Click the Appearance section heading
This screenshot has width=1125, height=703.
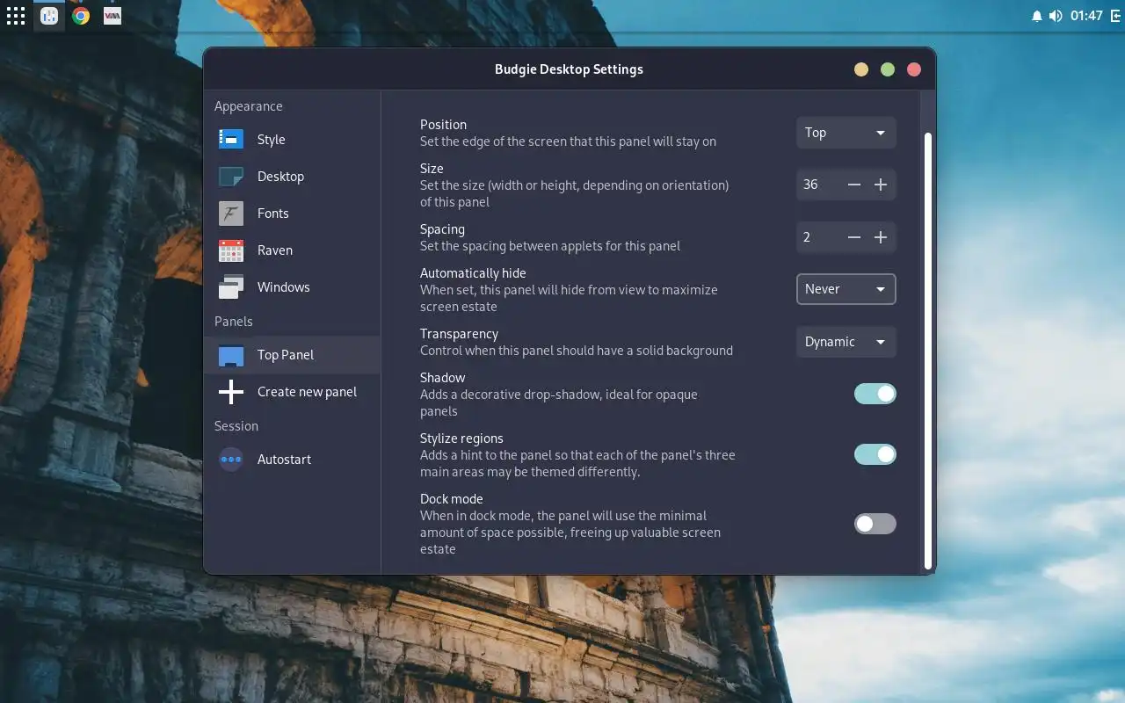coord(249,106)
